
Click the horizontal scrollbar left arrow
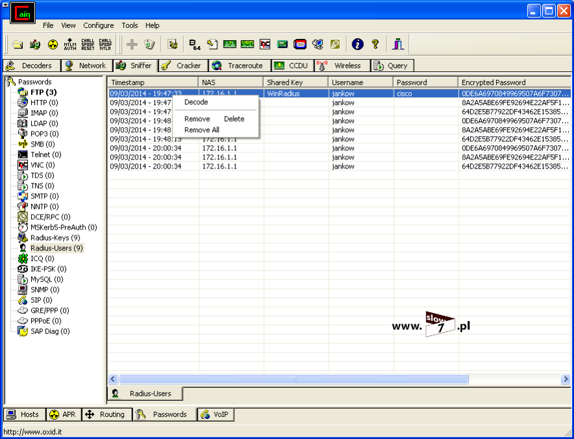coord(113,379)
